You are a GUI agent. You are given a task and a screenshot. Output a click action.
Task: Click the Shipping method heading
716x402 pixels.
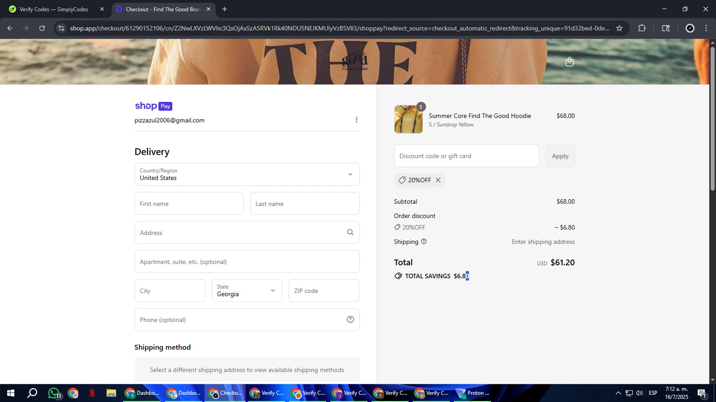point(163,347)
